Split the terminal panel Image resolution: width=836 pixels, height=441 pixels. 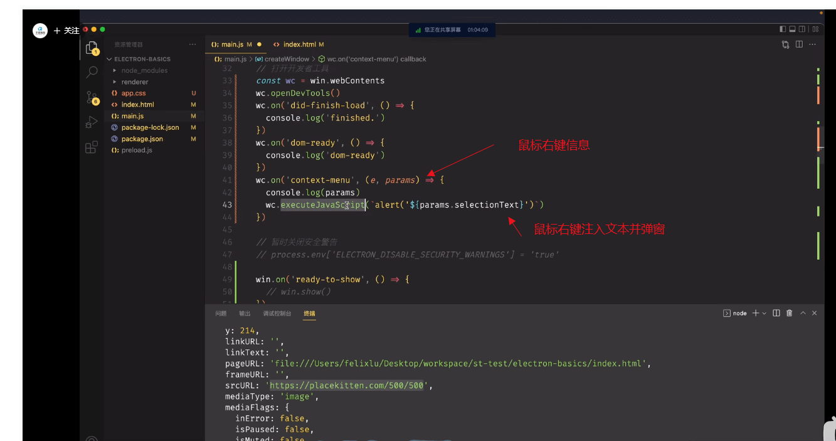point(776,313)
